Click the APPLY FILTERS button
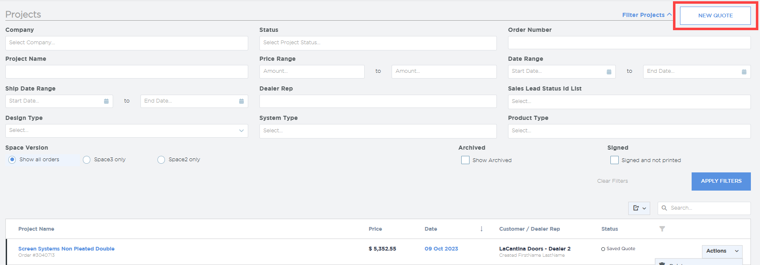This screenshot has width=760, height=265. click(x=721, y=181)
